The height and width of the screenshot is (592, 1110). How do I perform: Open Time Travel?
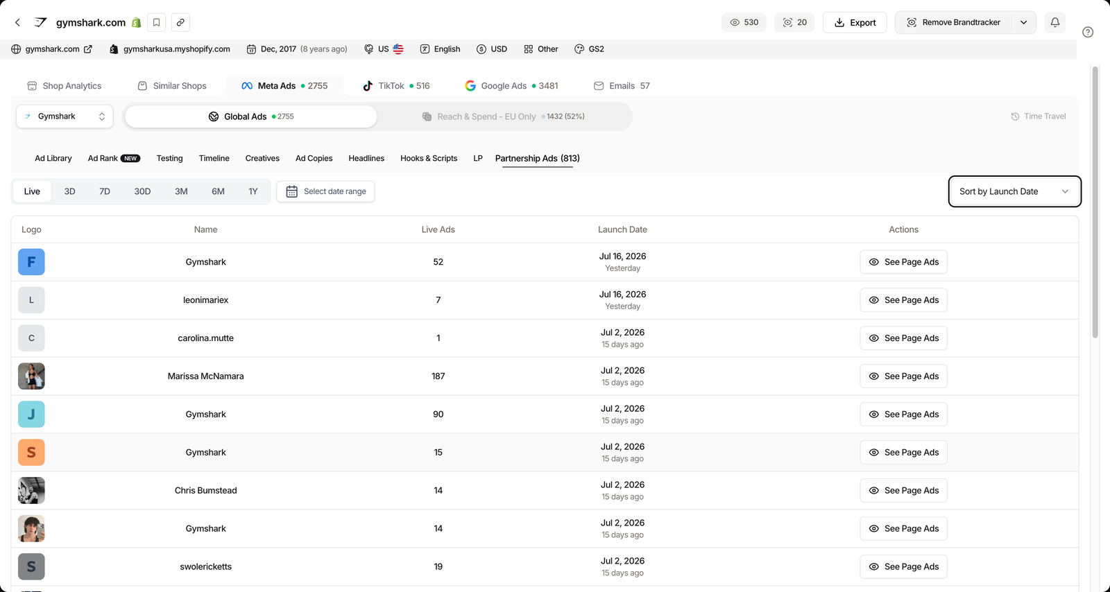pos(1039,116)
